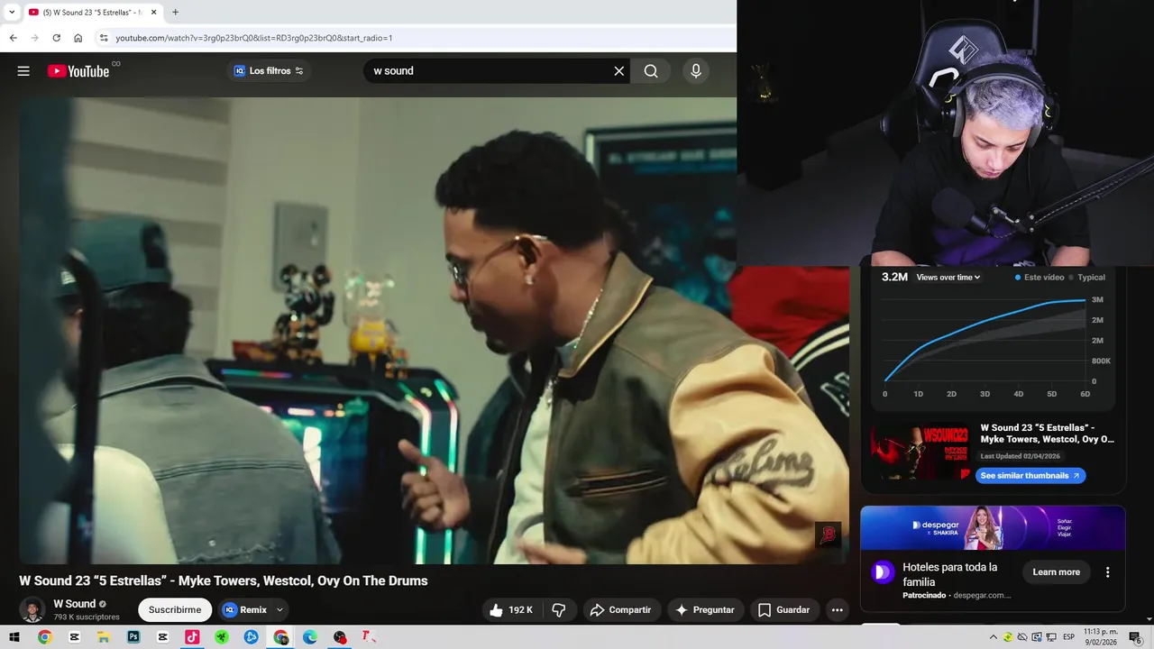Click the Compartir share button
Viewport: 1154px width, 649px height.
621,610
